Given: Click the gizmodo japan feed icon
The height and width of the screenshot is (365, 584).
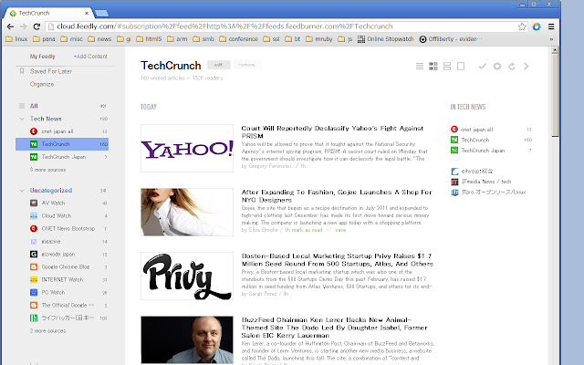Looking at the screenshot, I should [34, 254].
